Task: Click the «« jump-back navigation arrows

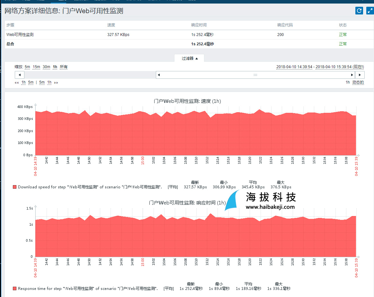Action: coord(17,83)
